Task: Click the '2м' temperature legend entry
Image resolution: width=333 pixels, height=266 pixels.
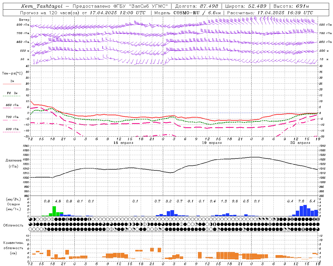Action: coord(12,81)
